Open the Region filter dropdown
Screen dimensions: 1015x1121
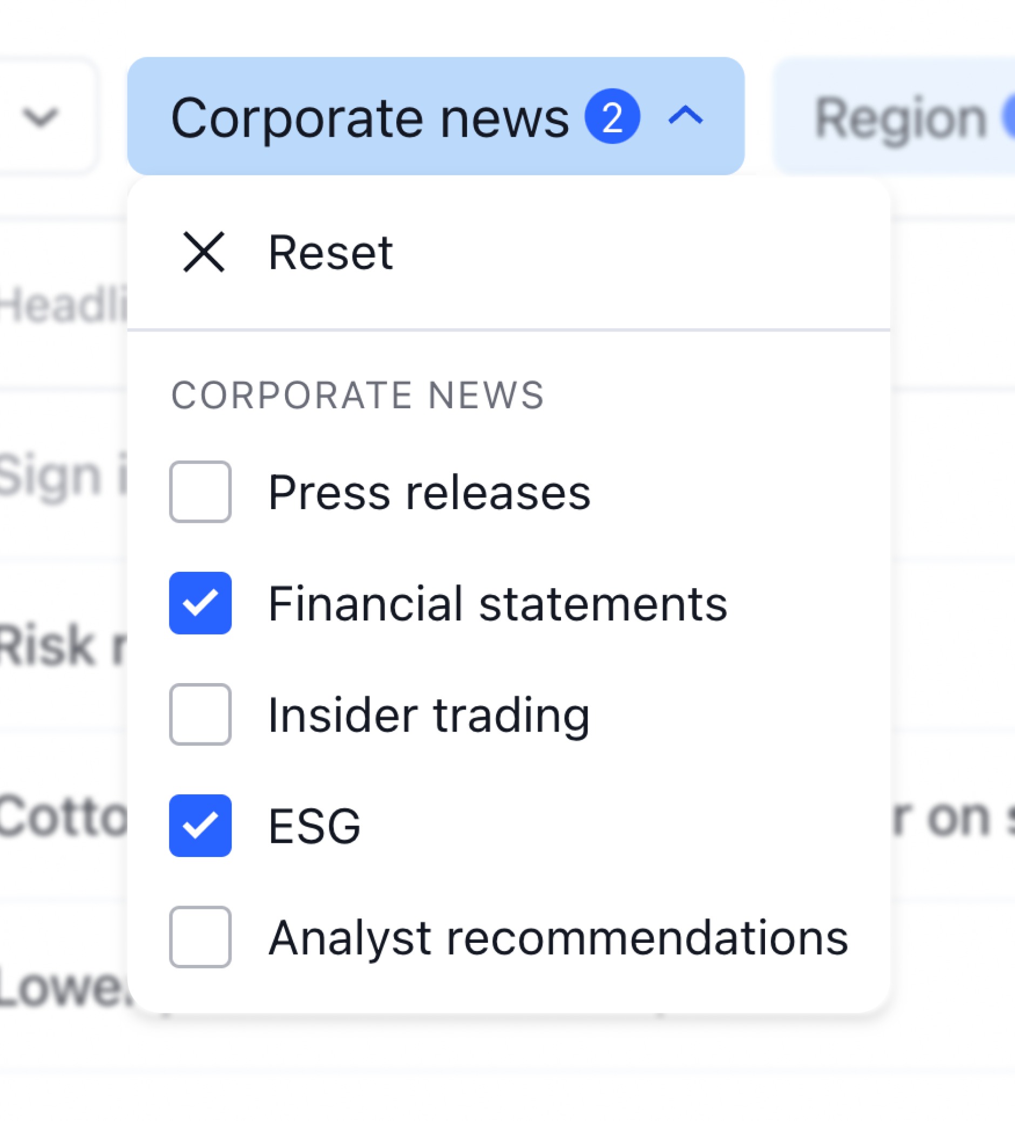894,116
